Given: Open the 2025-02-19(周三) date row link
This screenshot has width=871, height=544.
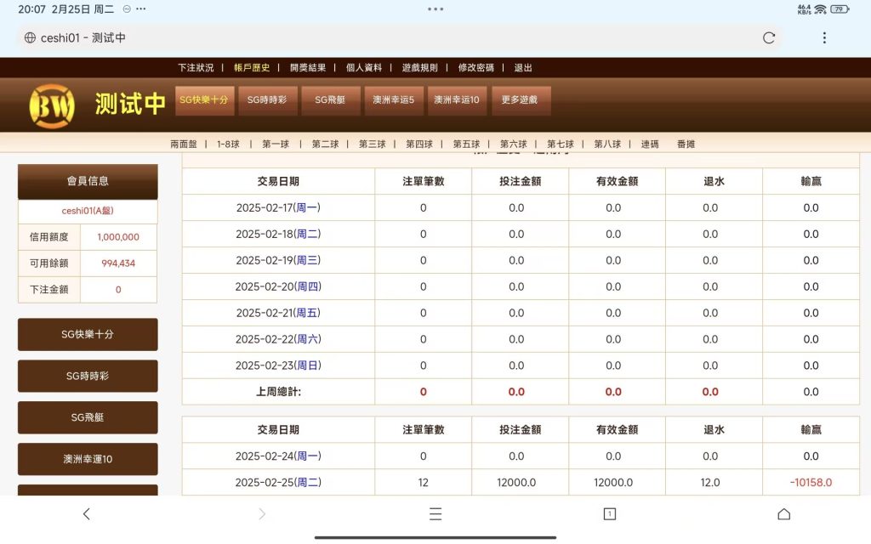Looking at the screenshot, I should tap(278, 260).
